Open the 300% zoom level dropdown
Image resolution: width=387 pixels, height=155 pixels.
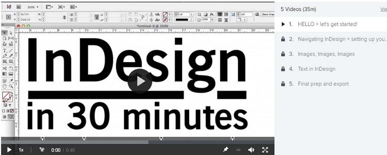click(33, 7)
